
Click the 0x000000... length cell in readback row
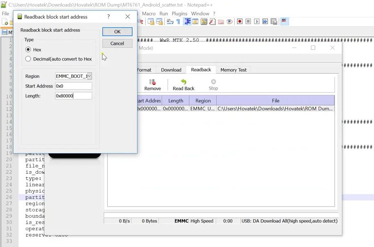(x=175, y=109)
